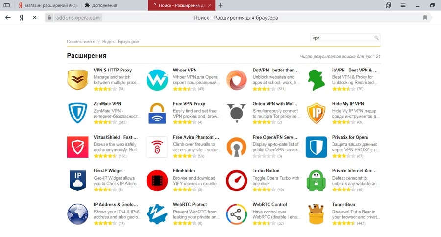Screen dimensions: 441x237
Task: Open the Private Internet Access robot icon
Action: point(316,181)
